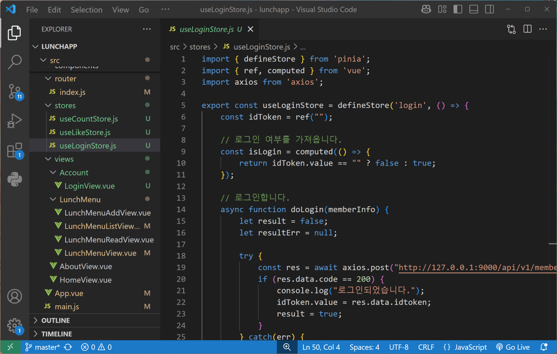The width and height of the screenshot is (557, 354).
Task: Open LunchMenuReadView.vue file
Action: pos(95,240)
